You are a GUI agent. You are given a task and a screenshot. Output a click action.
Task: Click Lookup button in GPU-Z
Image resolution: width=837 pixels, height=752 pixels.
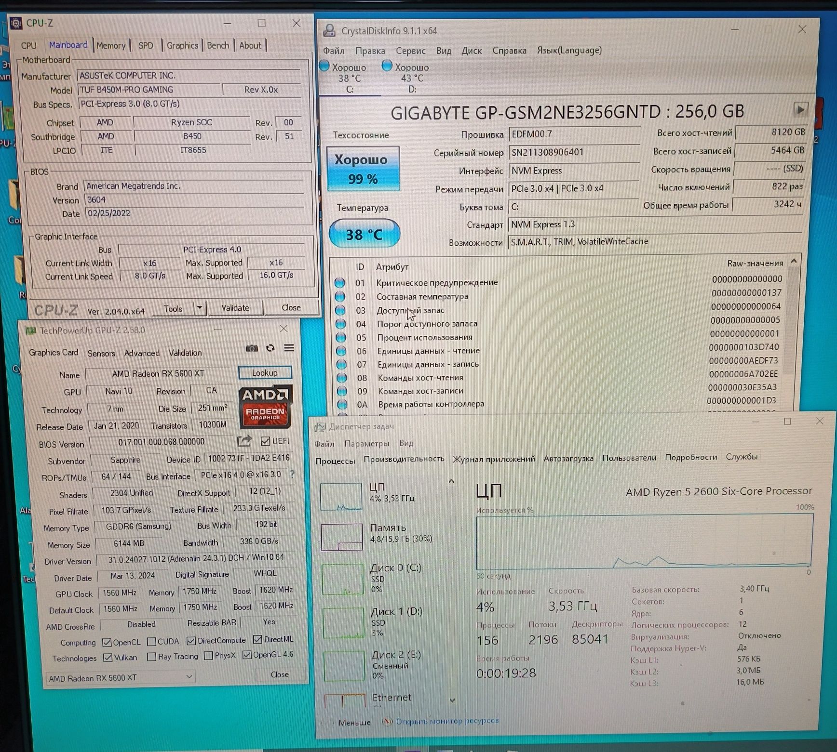tap(265, 372)
